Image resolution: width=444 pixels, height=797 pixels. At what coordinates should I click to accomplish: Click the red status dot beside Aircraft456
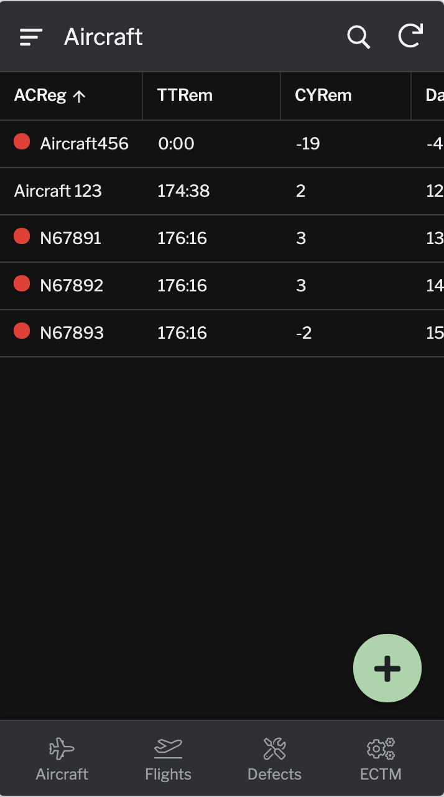click(21, 141)
